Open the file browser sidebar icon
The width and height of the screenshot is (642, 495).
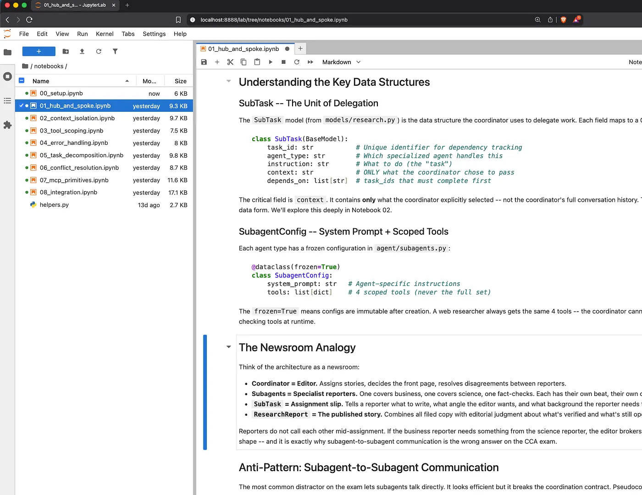click(7, 52)
